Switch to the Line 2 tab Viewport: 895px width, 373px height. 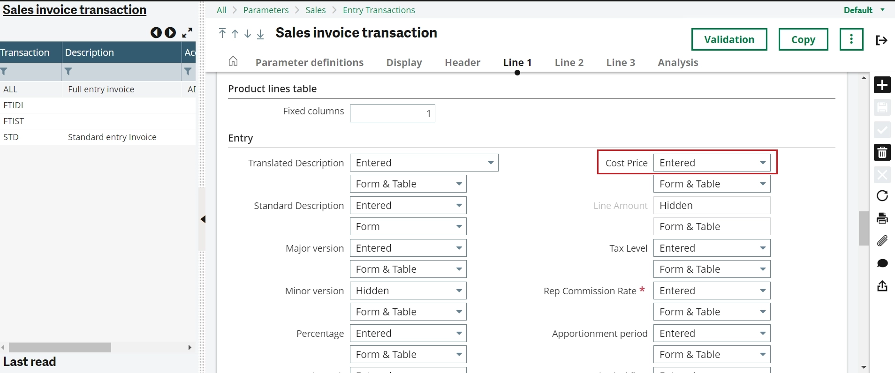(x=569, y=63)
